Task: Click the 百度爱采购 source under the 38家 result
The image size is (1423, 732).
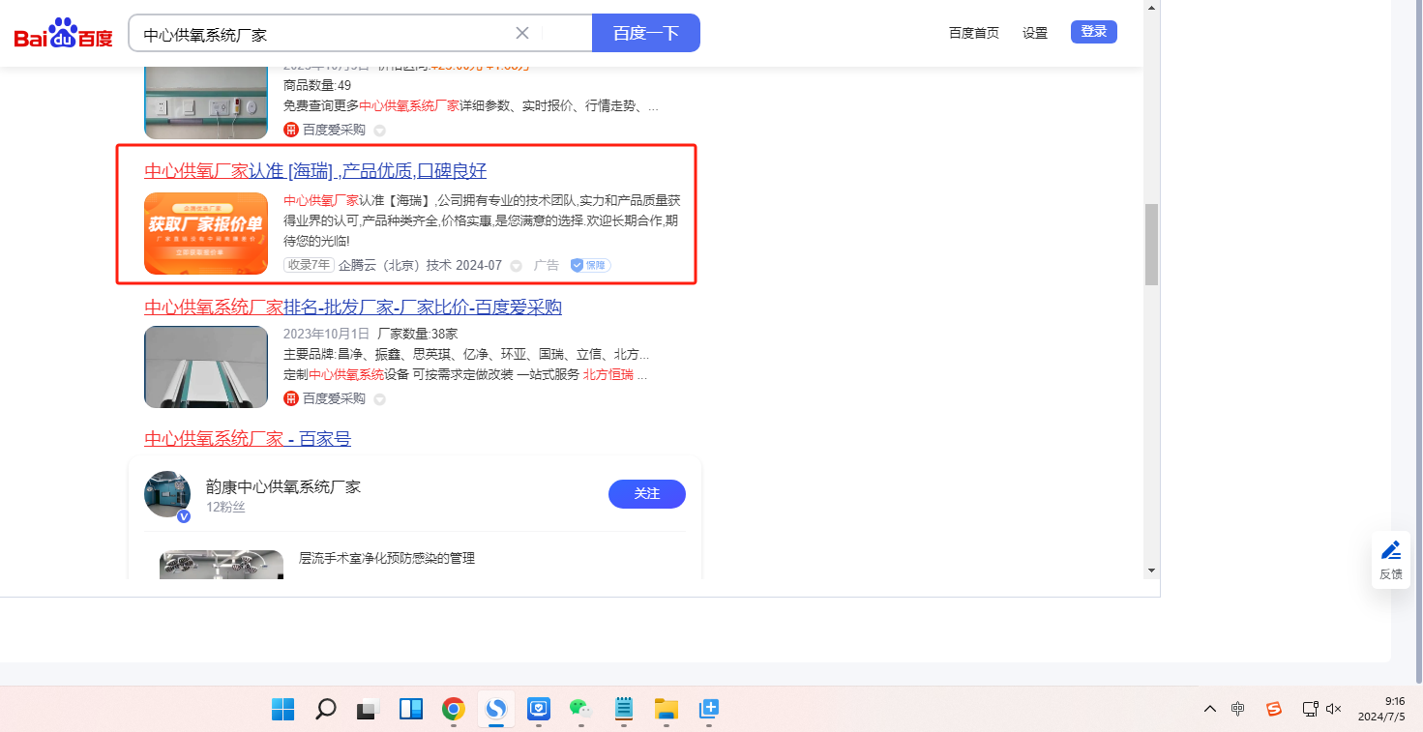Action: click(334, 398)
